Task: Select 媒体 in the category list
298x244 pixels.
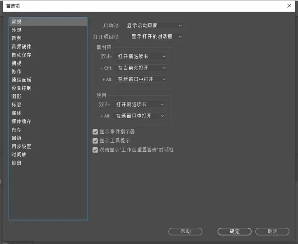Action: coord(48,113)
